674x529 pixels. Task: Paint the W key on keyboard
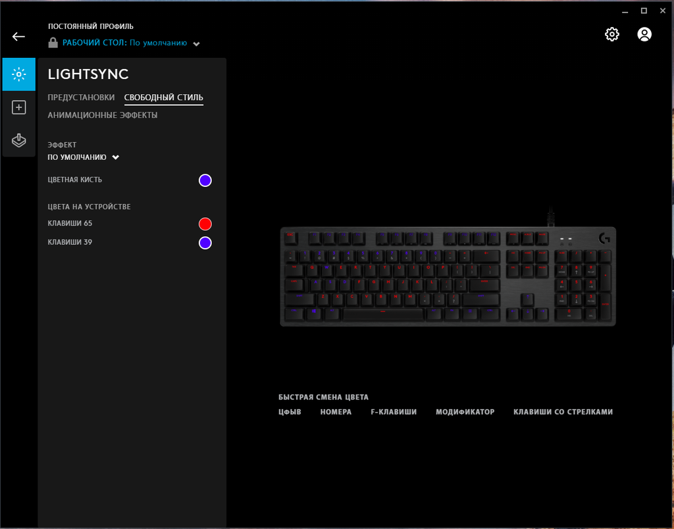328,271
